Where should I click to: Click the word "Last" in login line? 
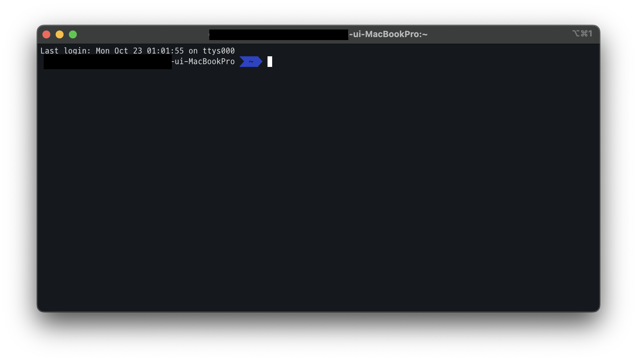49,51
